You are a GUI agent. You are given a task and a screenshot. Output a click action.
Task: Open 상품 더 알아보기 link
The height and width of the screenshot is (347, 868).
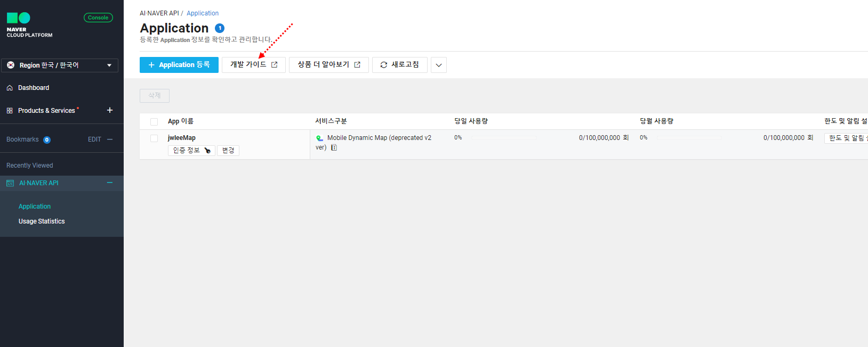329,65
